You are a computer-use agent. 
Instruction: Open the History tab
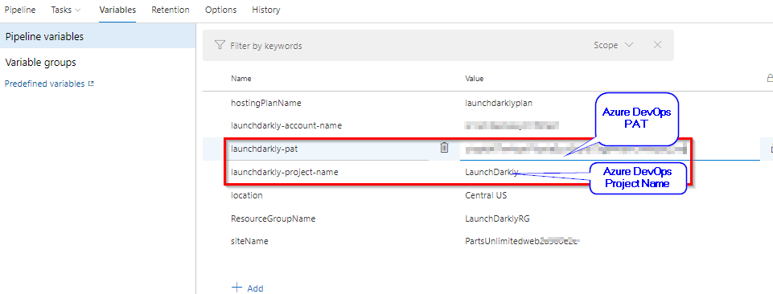265,10
